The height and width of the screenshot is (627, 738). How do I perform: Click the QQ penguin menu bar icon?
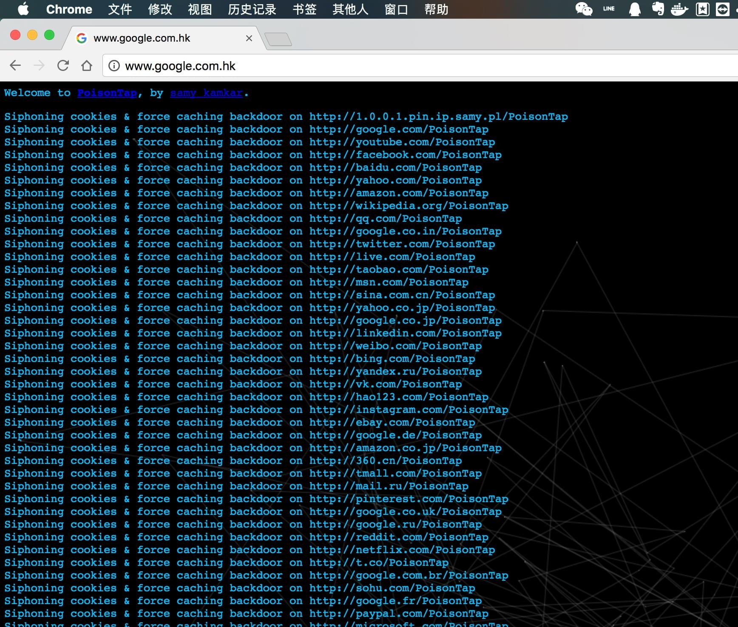[x=635, y=9]
